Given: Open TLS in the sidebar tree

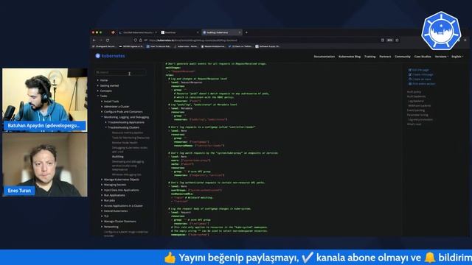Looking at the screenshot, I should point(106,216).
